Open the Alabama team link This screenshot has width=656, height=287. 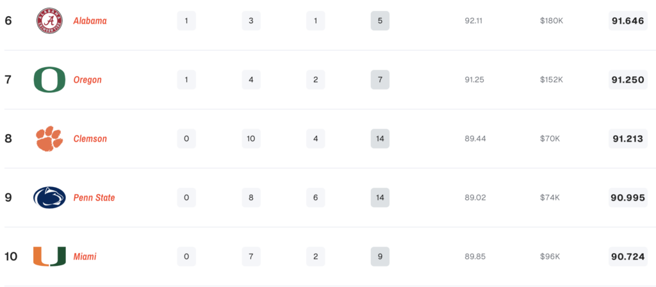click(90, 21)
